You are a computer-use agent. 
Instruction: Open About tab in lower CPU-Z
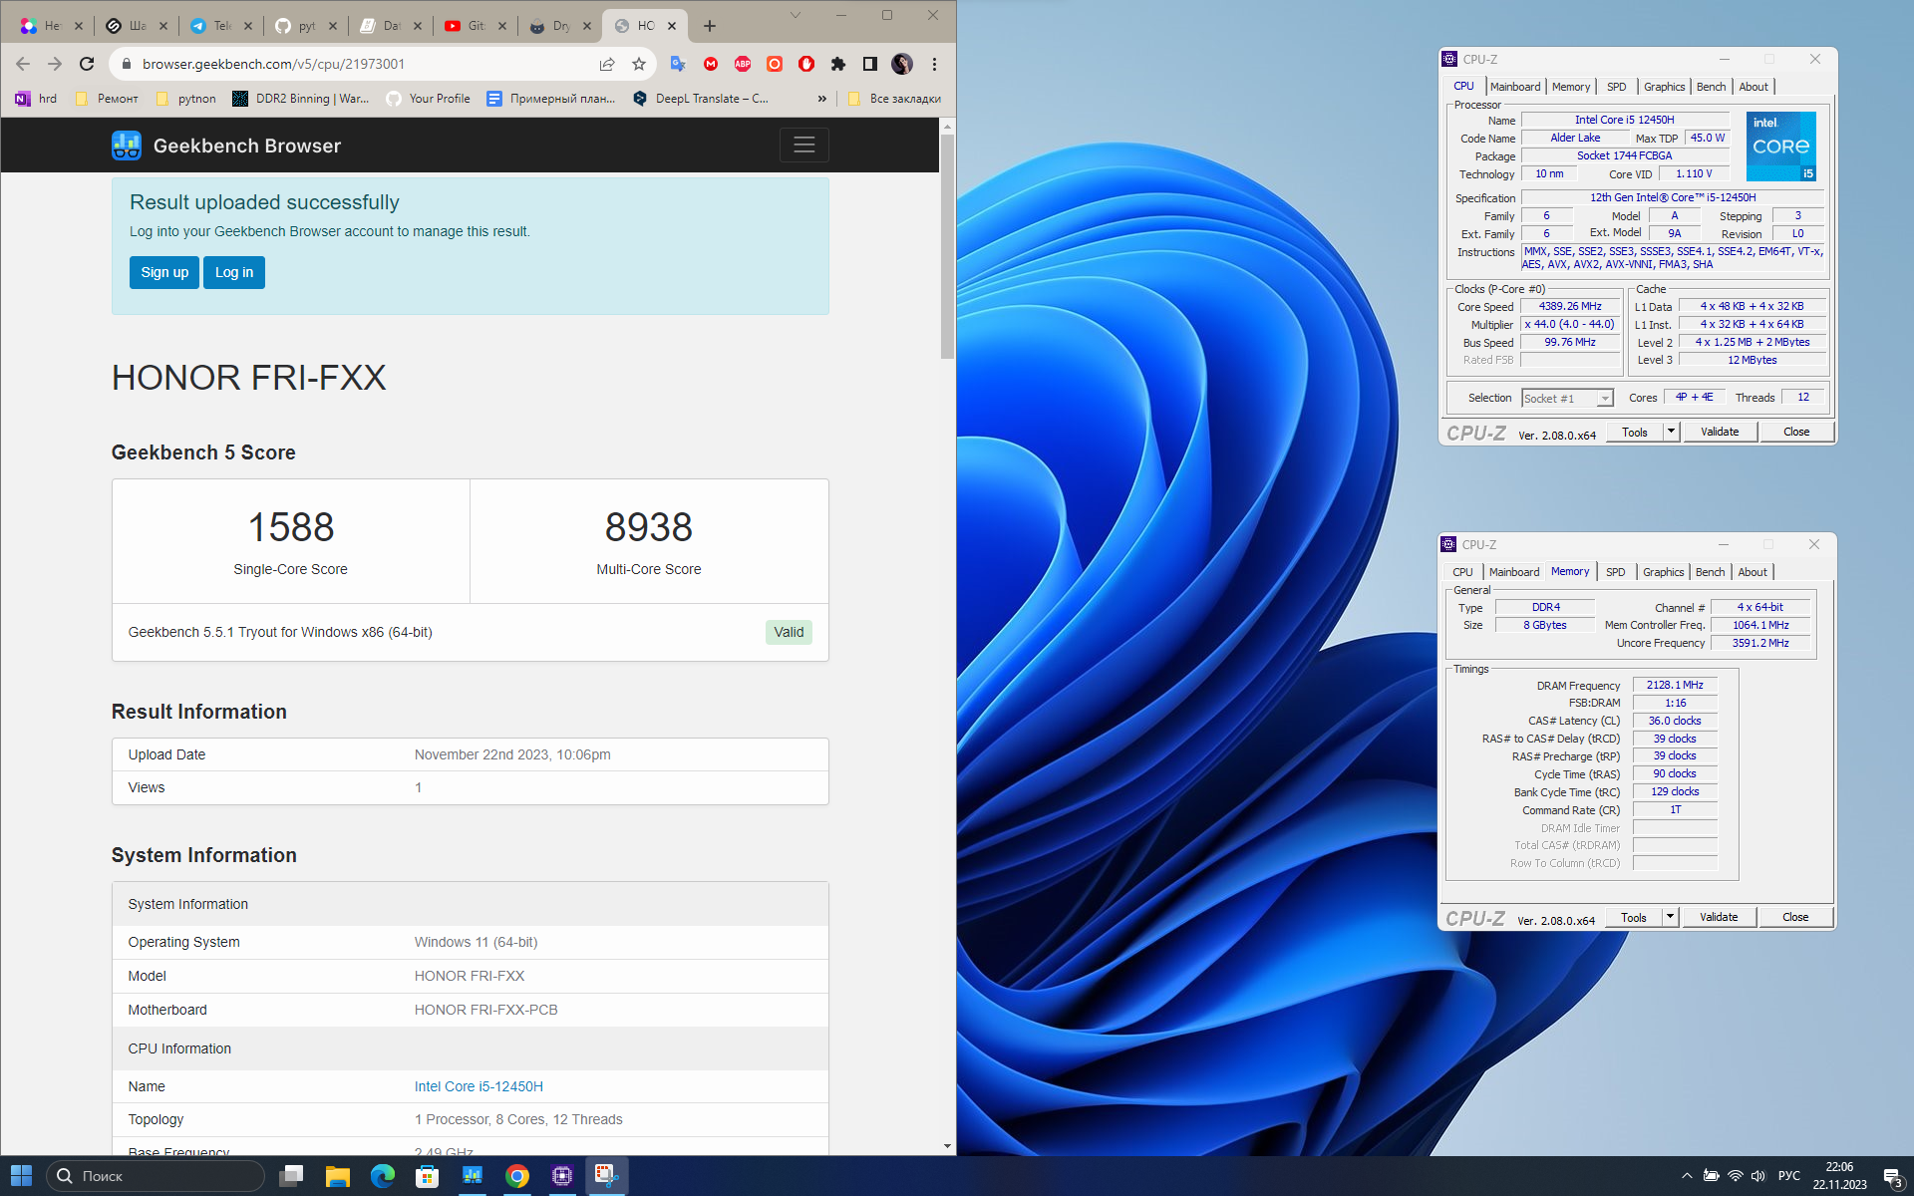(x=1753, y=572)
